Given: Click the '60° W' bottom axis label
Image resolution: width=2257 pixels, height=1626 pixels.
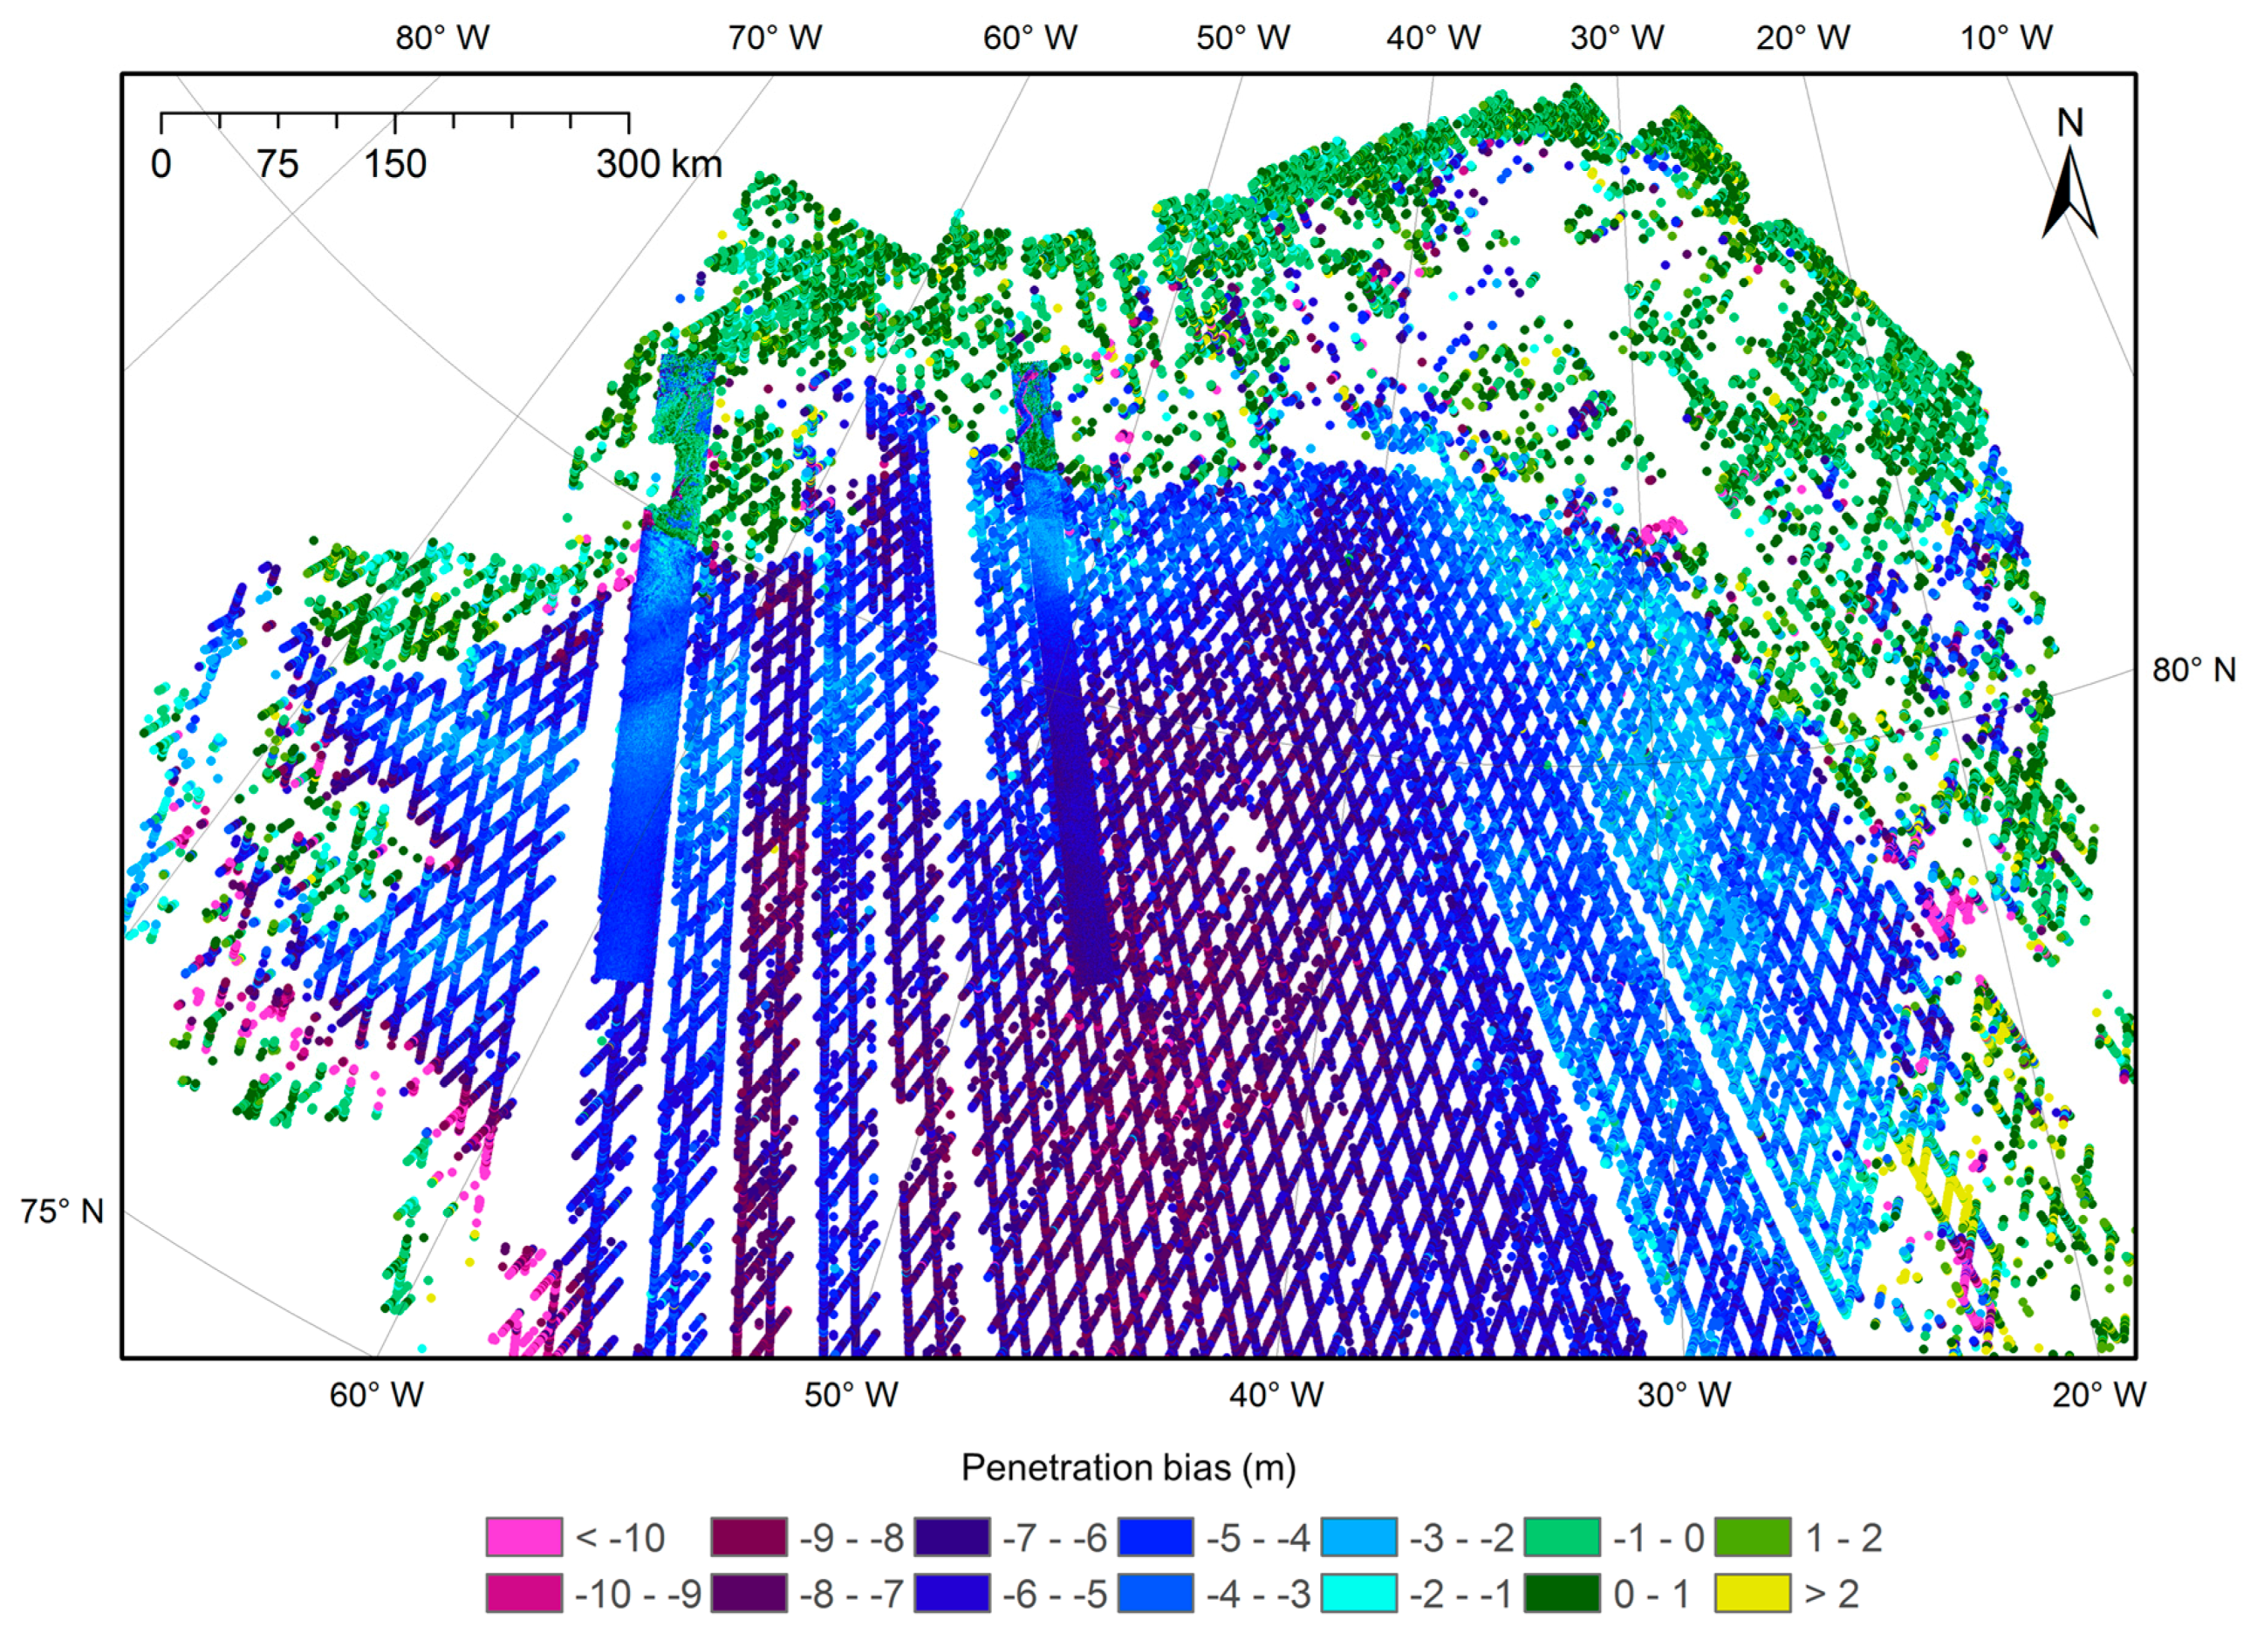Looking at the screenshot, I should pos(377,1395).
